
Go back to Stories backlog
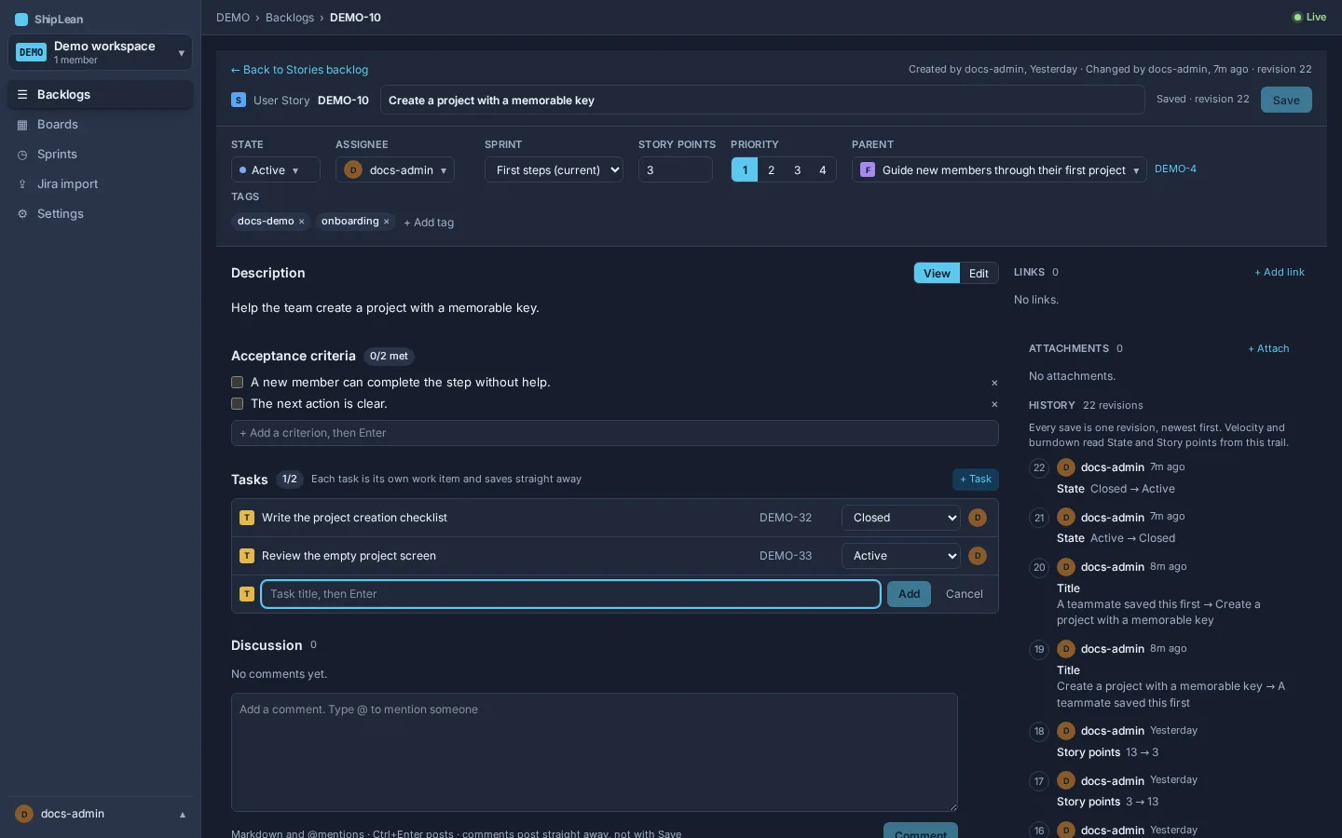(x=299, y=70)
